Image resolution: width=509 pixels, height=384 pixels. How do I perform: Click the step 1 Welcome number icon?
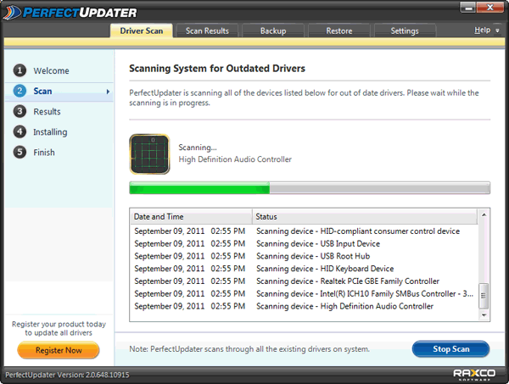click(x=20, y=70)
